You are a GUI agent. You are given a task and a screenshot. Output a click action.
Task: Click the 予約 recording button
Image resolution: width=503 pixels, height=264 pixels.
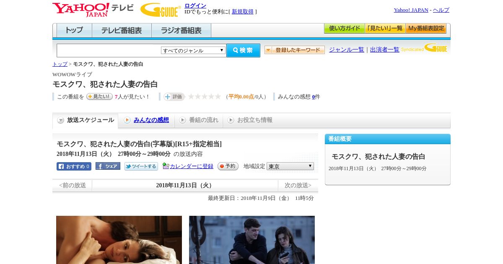click(x=228, y=166)
